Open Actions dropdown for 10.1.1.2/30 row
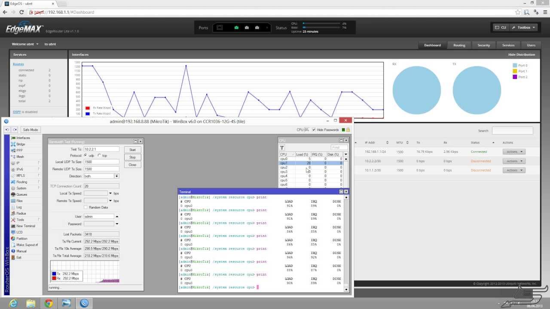Screen dimensions: 550x309 [514, 170]
